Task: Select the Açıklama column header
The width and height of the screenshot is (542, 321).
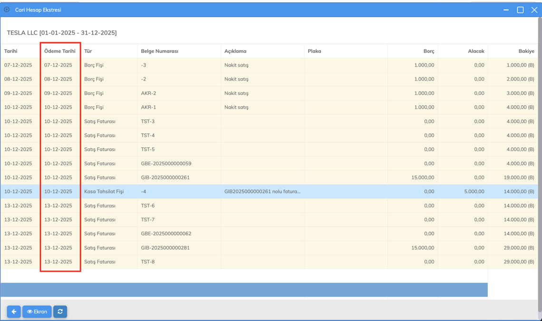Action: click(235, 51)
